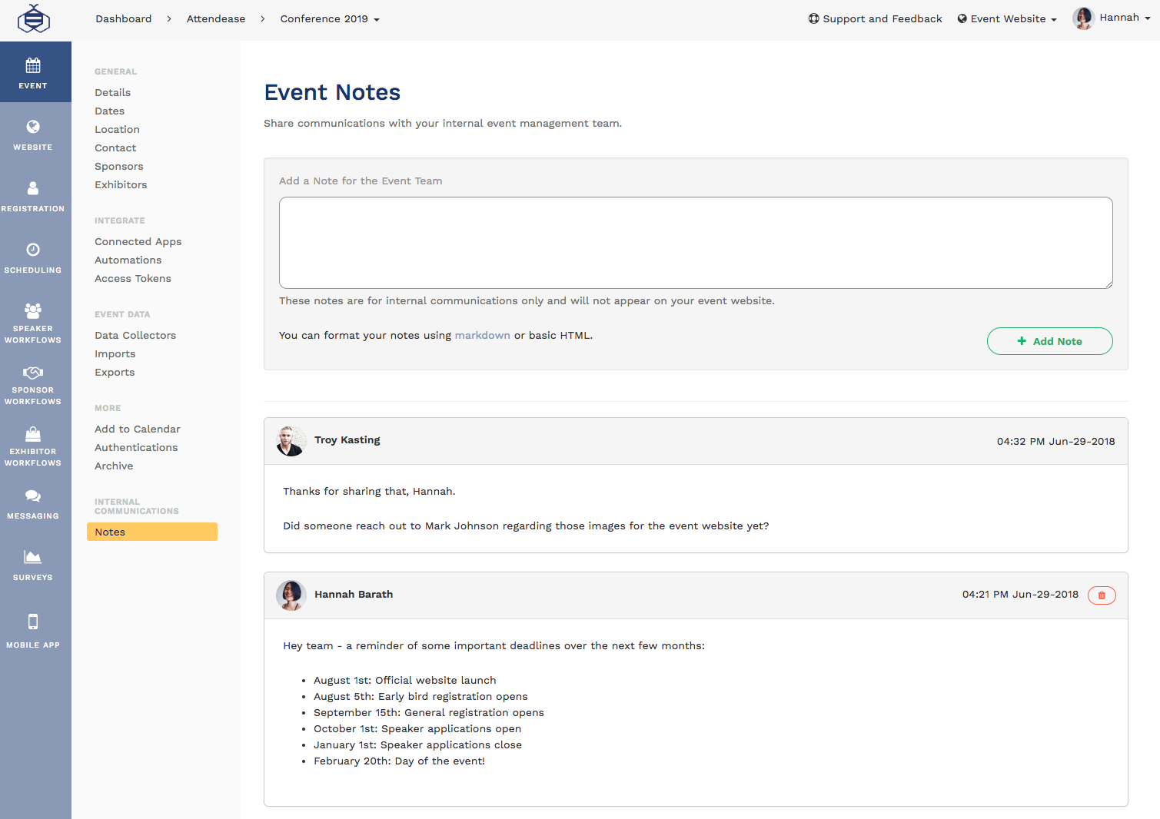Click Troy Kasting's avatar thumbnail
1160x819 pixels.
pyautogui.click(x=291, y=441)
